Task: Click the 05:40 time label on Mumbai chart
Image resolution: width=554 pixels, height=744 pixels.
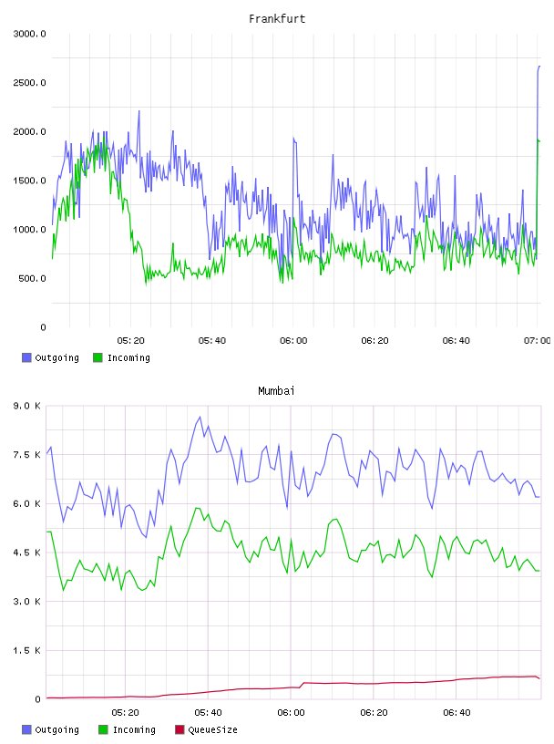Action: click(208, 713)
